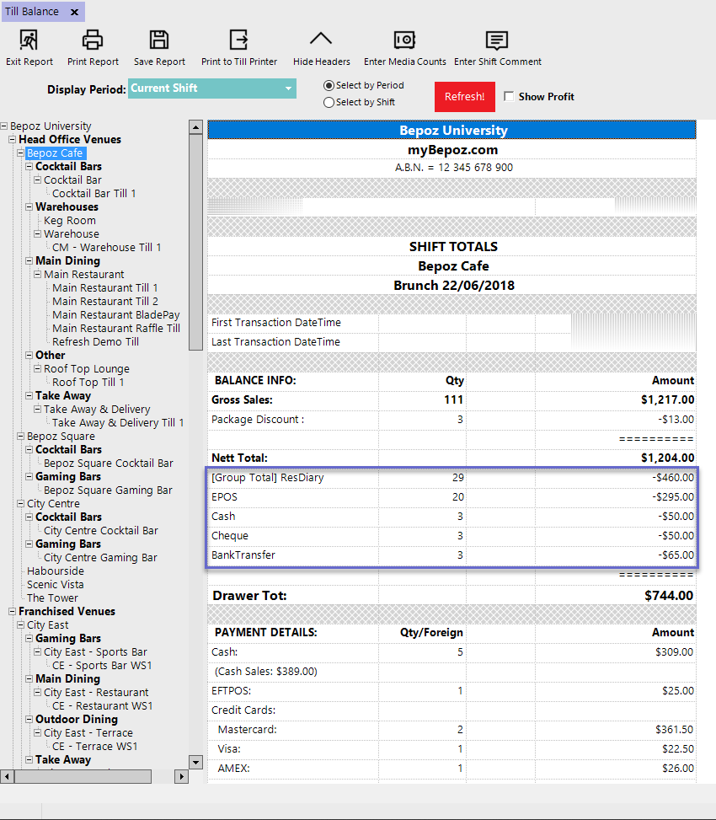Select Main Restaurant BladePay
716x820 pixels.
pos(116,315)
